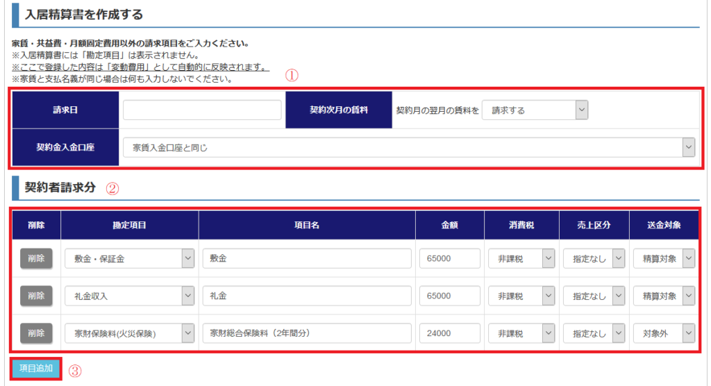Open the 礼金収入 account item dropdown
Viewport: 711px width, 386px height.
(129, 296)
